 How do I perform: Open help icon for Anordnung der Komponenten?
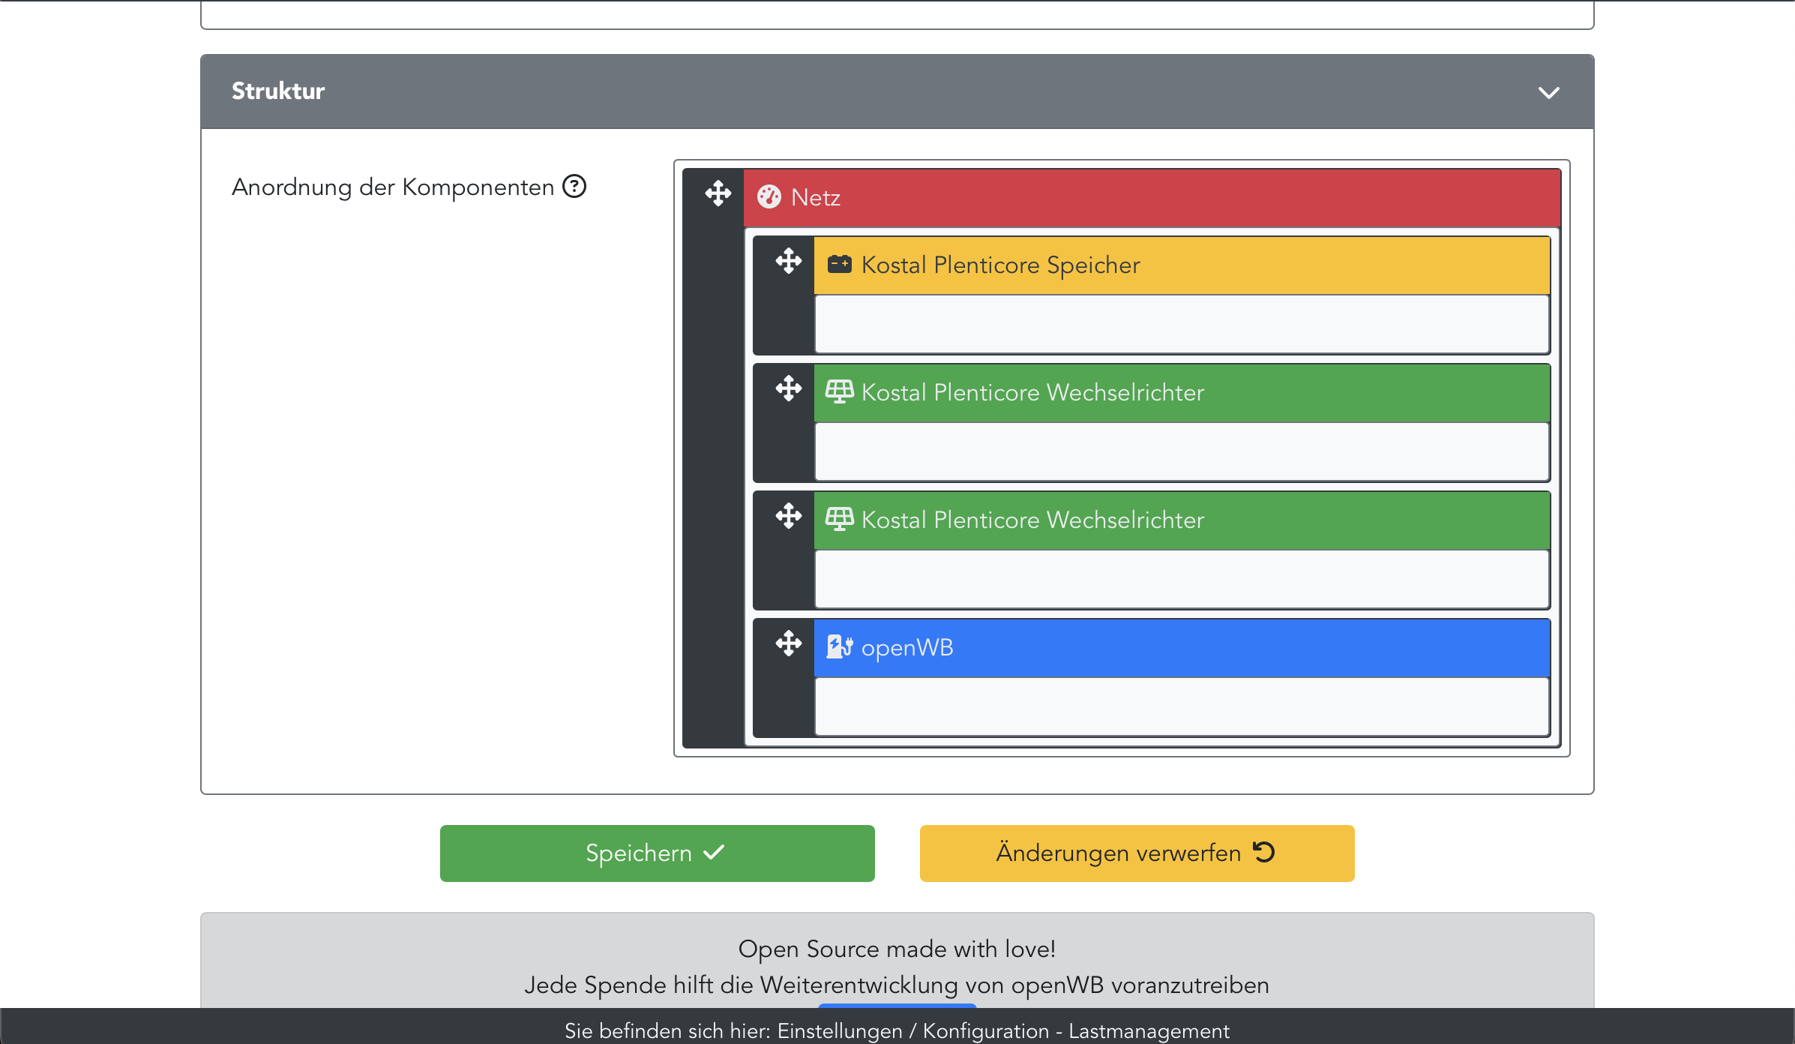(x=574, y=186)
